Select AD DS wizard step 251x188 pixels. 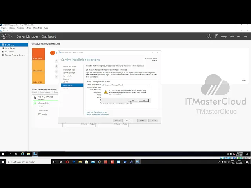pos(65,82)
